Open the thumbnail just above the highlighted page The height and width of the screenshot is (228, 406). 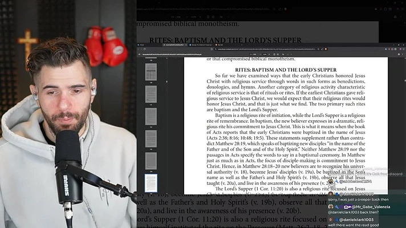151,161
